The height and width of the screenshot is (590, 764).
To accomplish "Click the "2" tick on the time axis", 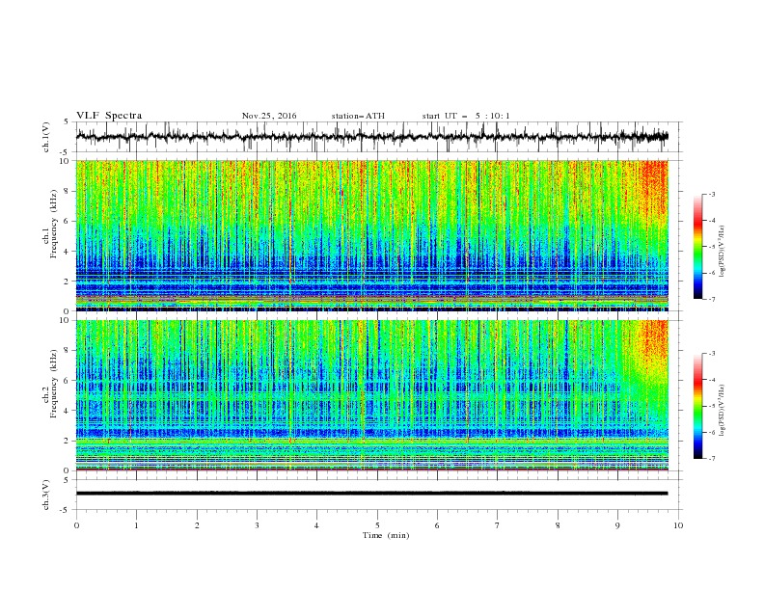I will coord(197,525).
